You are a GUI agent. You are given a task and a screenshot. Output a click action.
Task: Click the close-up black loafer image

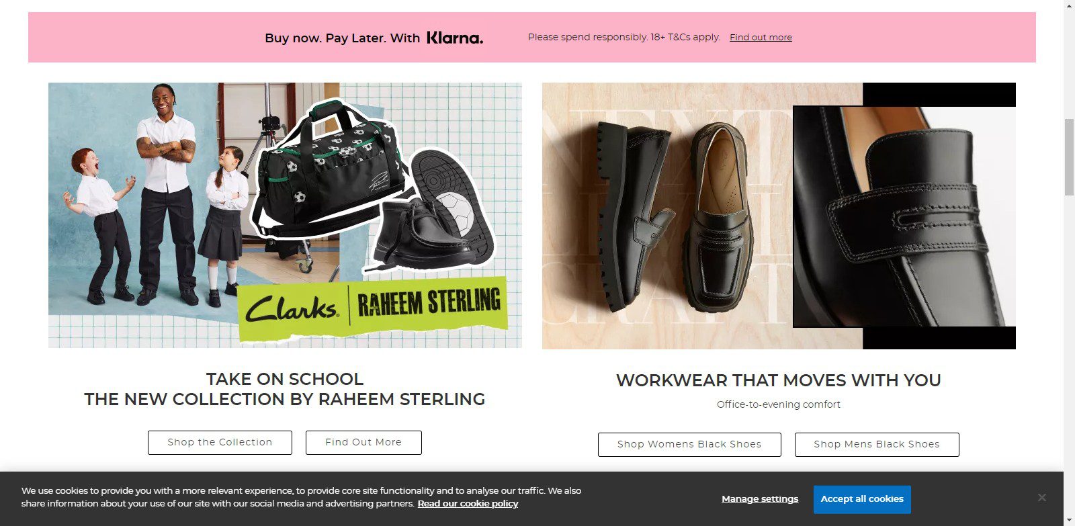904,215
